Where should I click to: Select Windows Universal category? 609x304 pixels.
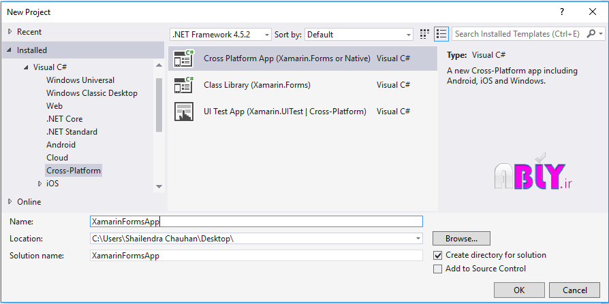(x=80, y=80)
